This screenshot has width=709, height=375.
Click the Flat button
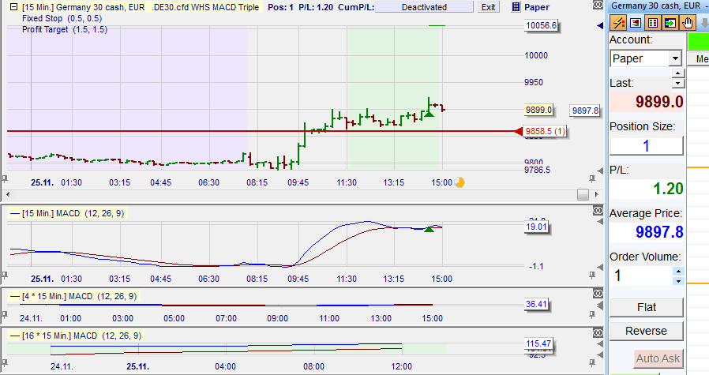(x=646, y=307)
